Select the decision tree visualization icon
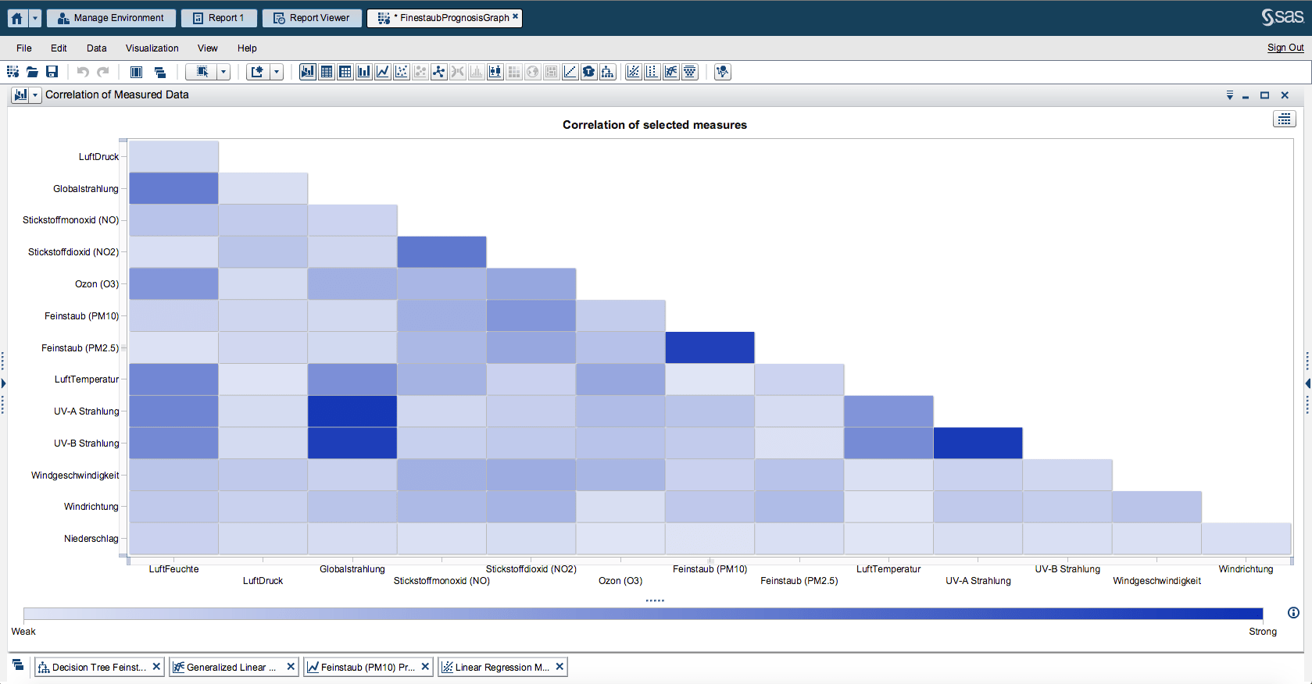 (x=608, y=72)
